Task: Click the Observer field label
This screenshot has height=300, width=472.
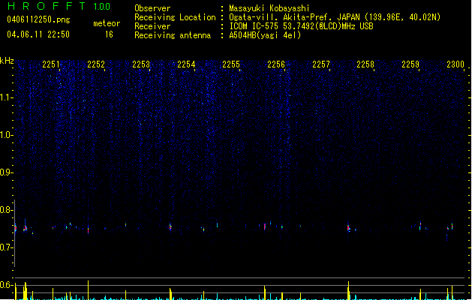Action: click(152, 8)
